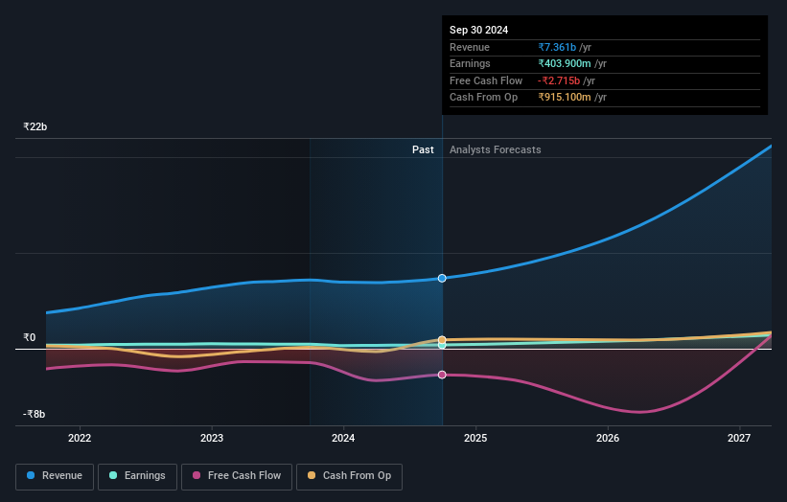Click the 2022 x-axis label
The width and height of the screenshot is (787, 502).
[80, 438]
